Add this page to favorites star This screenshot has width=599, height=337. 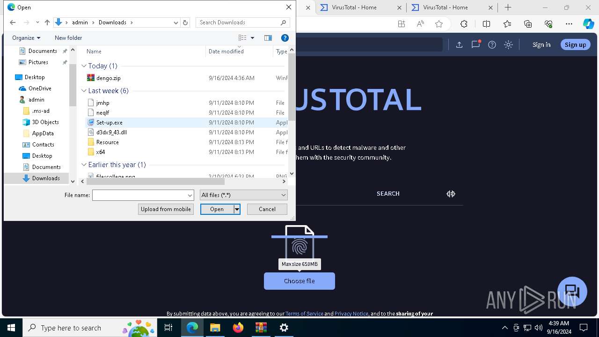tap(438, 24)
